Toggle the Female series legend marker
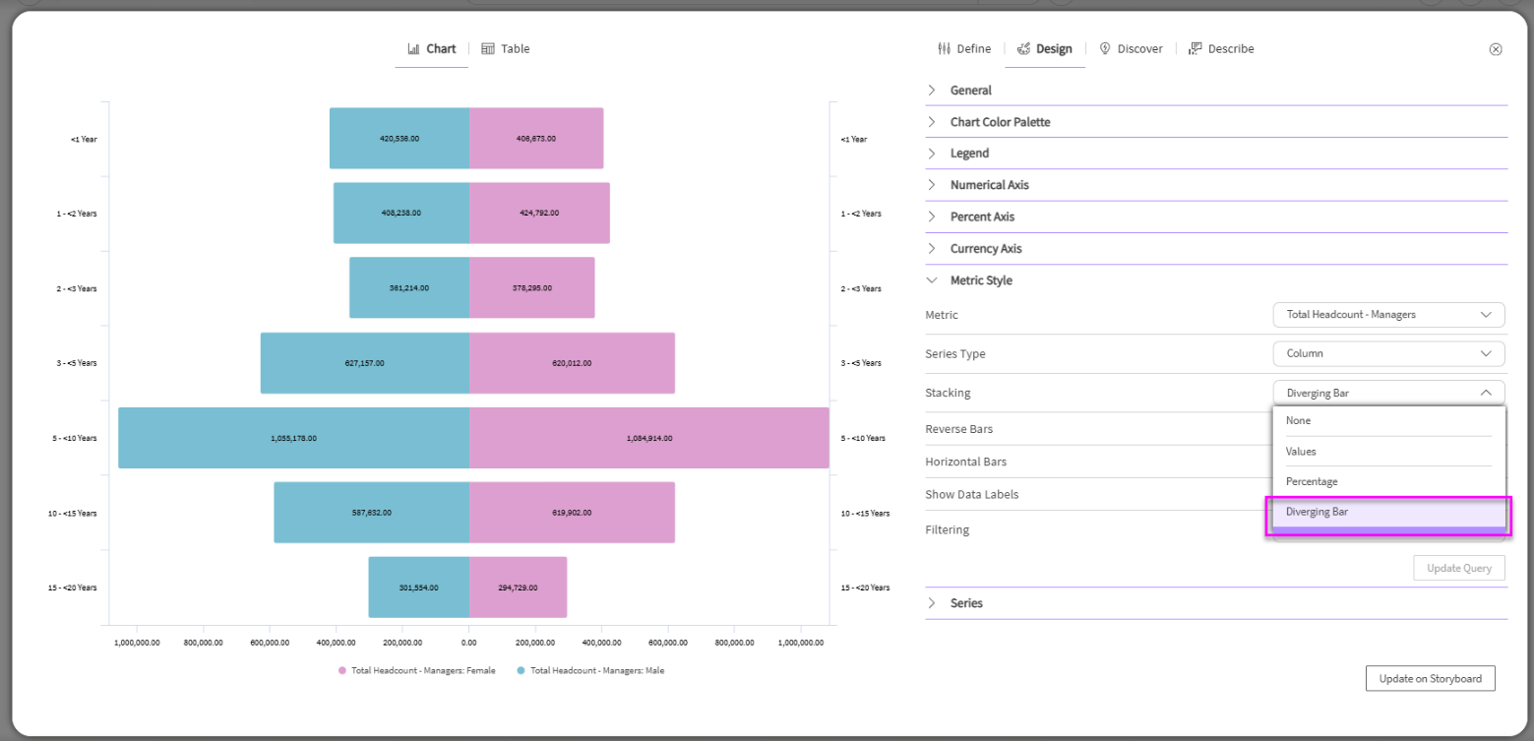The width and height of the screenshot is (1534, 741). pyautogui.click(x=342, y=670)
